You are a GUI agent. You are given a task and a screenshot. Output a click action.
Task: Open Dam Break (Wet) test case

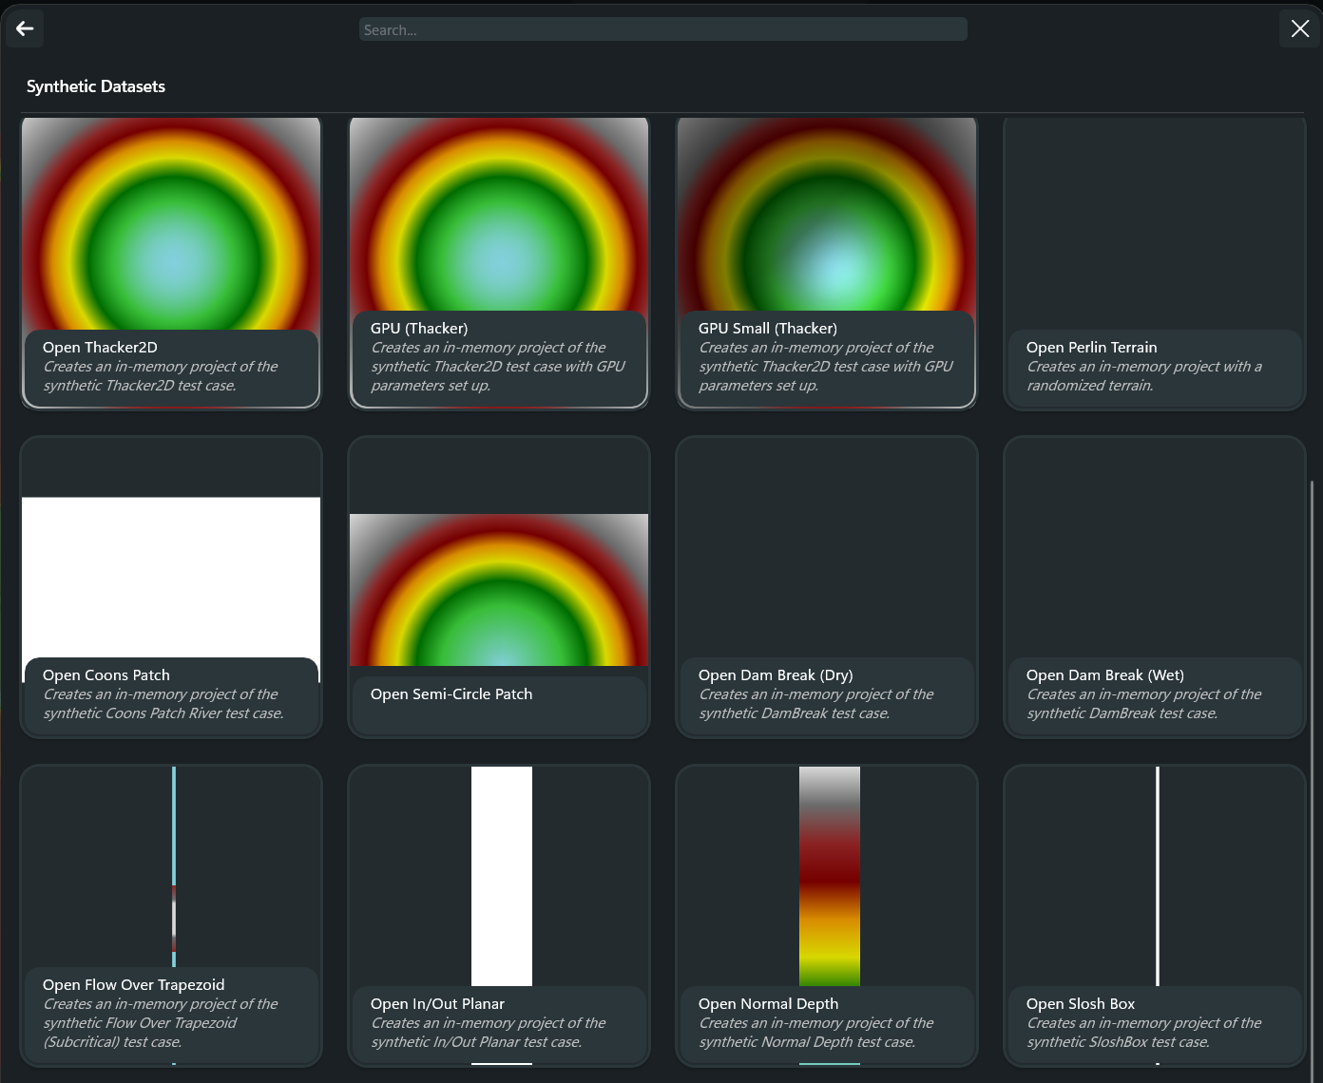click(1155, 694)
